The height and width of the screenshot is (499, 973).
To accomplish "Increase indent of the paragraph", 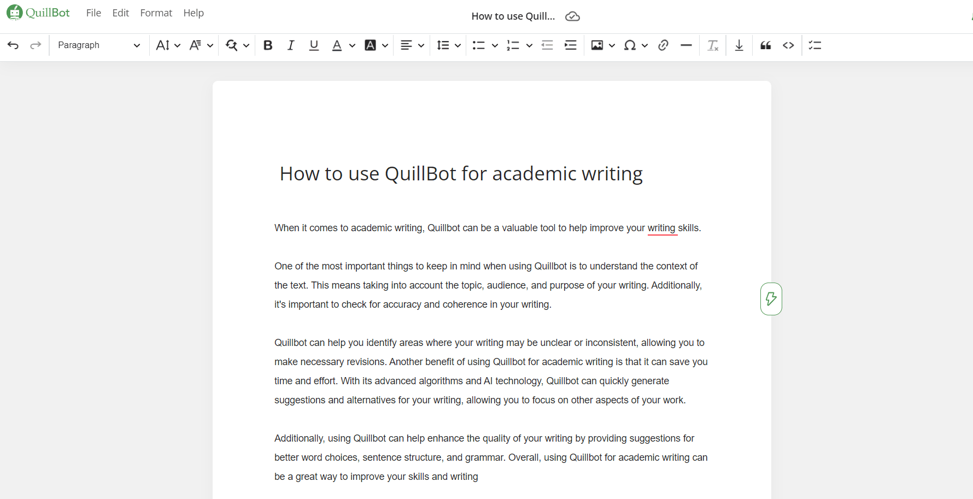I will pyautogui.click(x=571, y=45).
